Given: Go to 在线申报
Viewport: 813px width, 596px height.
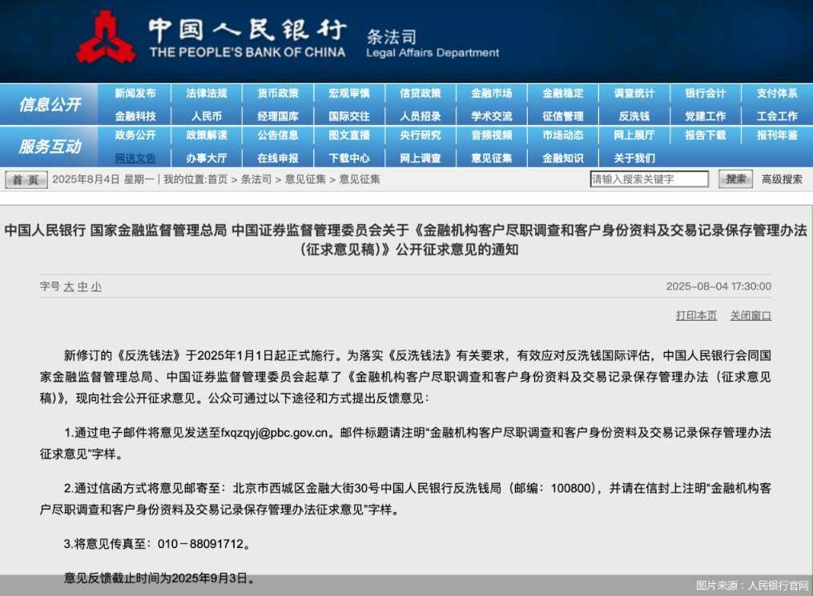Looking at the screenshot, I should 278,158.
